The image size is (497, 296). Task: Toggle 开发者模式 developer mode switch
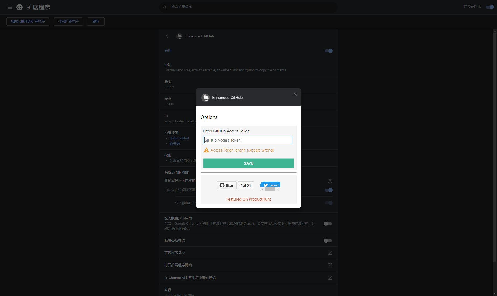pos(490,7)
